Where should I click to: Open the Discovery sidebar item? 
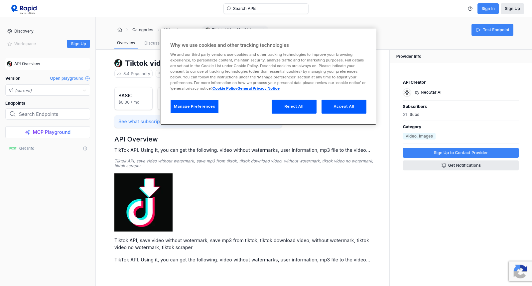pos(48,31)
